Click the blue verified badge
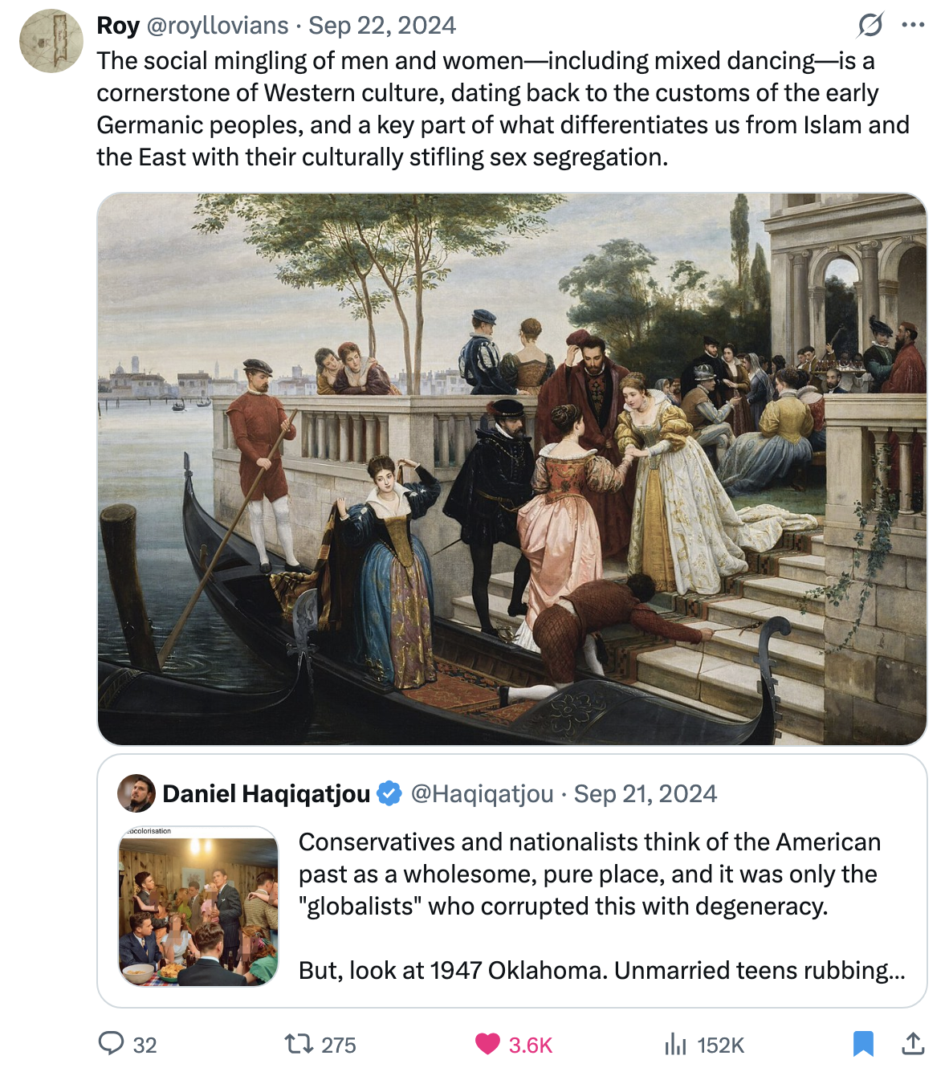 pyautogui.click(x=390, y=793)
